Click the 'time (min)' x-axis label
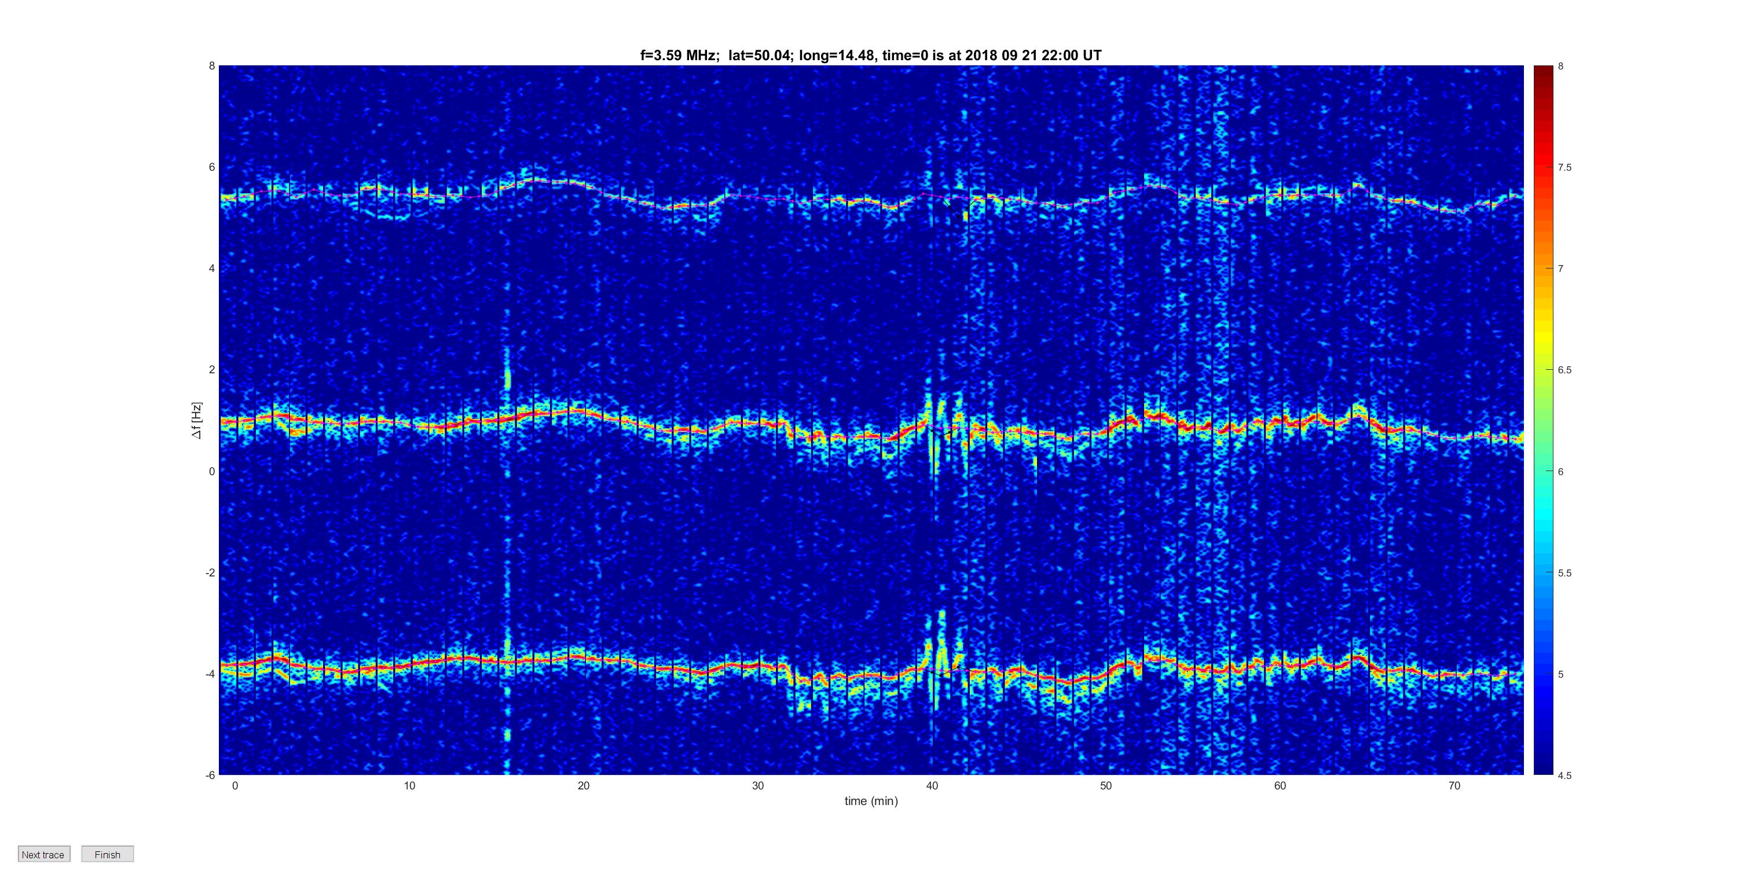This screenshot has height=871, width=1737. (x=871, y=801)
